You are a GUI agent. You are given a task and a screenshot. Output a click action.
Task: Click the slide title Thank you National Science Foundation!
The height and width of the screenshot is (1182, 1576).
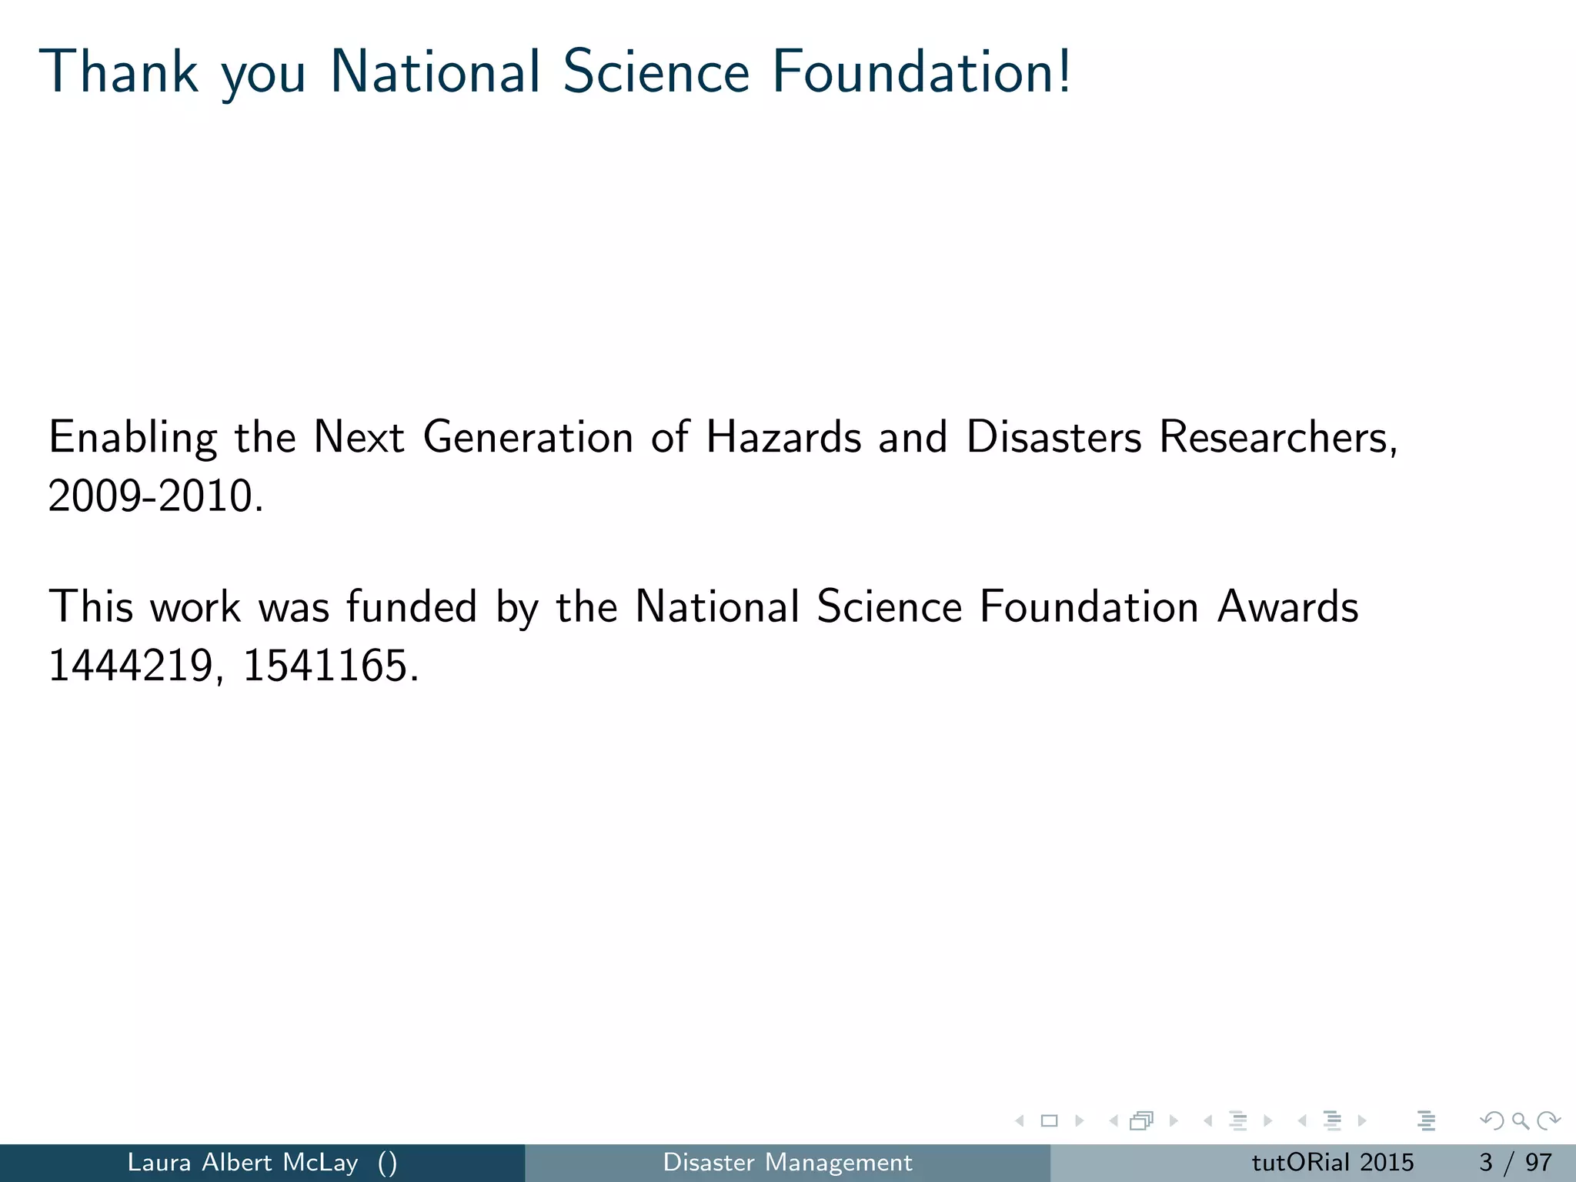(556, 75)
